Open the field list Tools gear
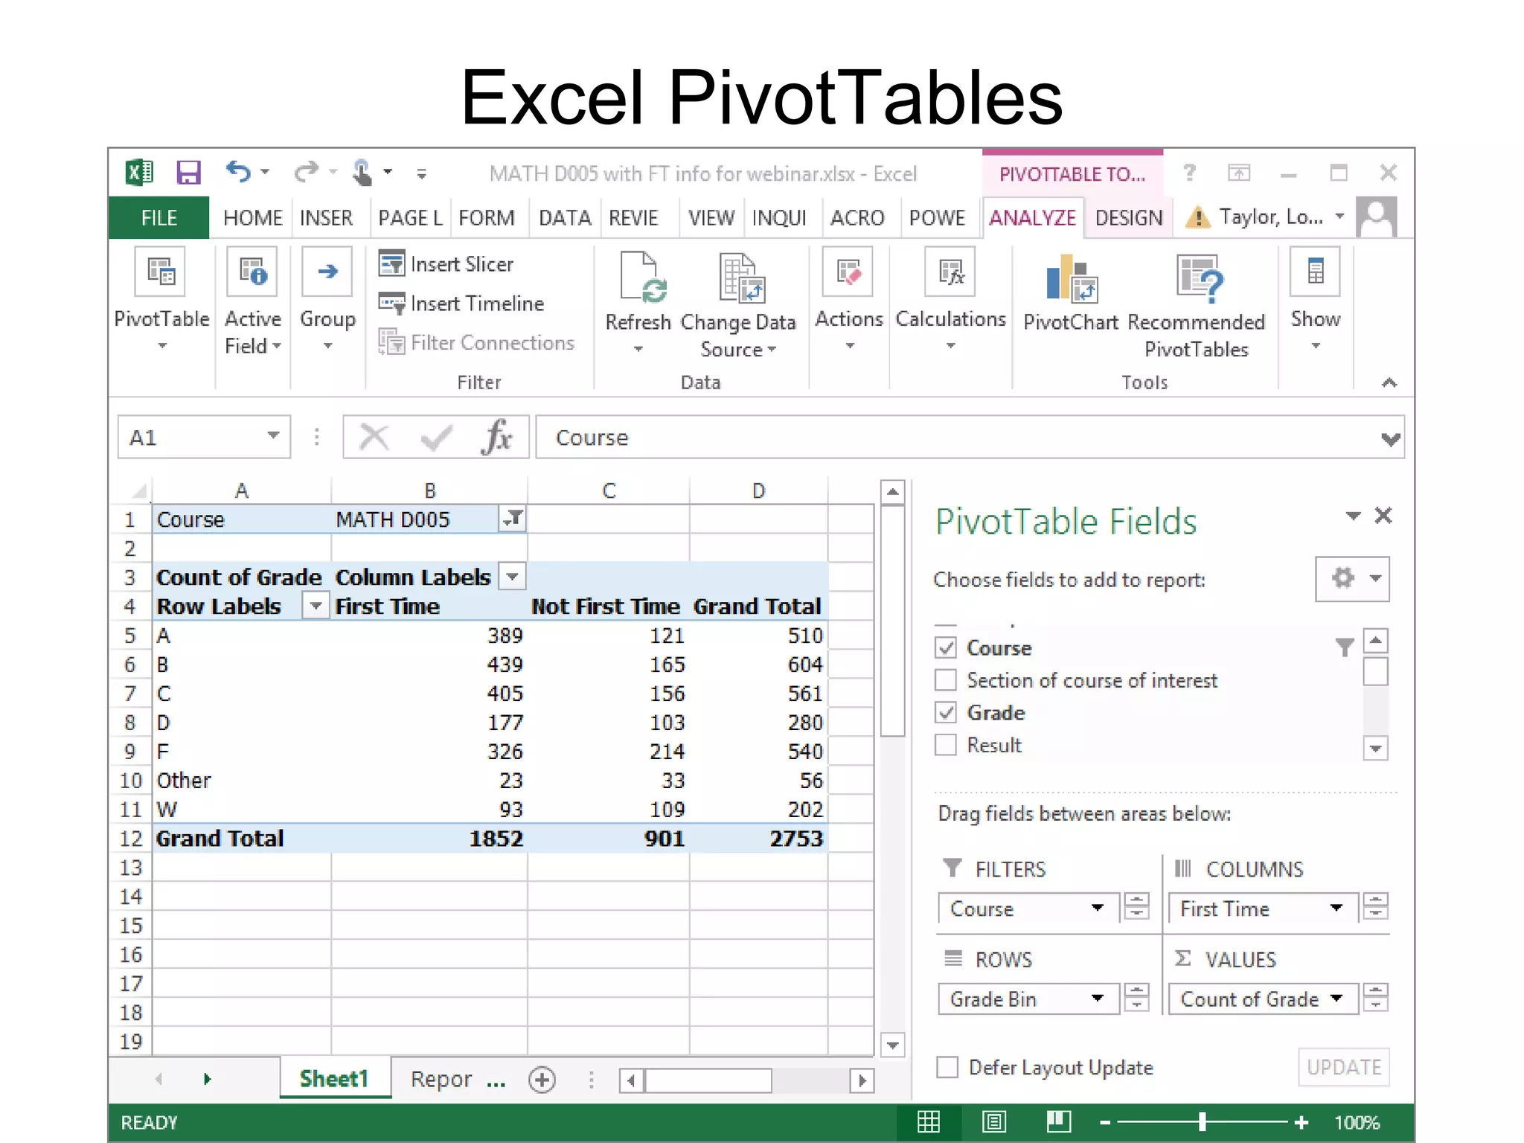The image size is (1524, 1143). click(x=1352, y=578)
